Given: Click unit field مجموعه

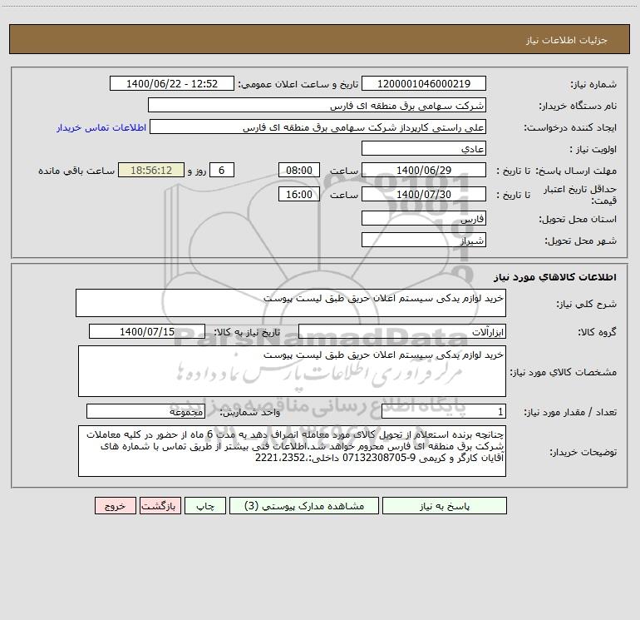Looking at the screenshot, I should click(145, 412).
